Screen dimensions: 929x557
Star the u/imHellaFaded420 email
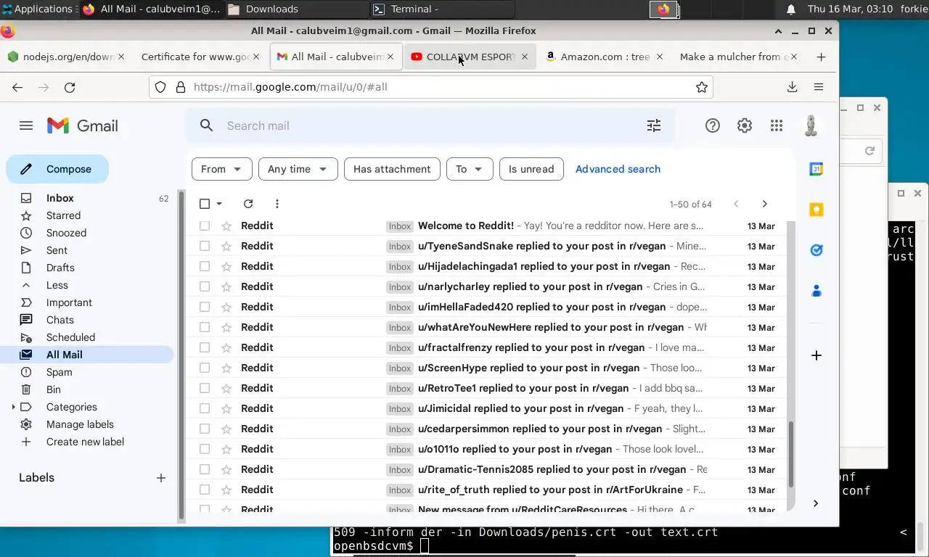[226, 307]
